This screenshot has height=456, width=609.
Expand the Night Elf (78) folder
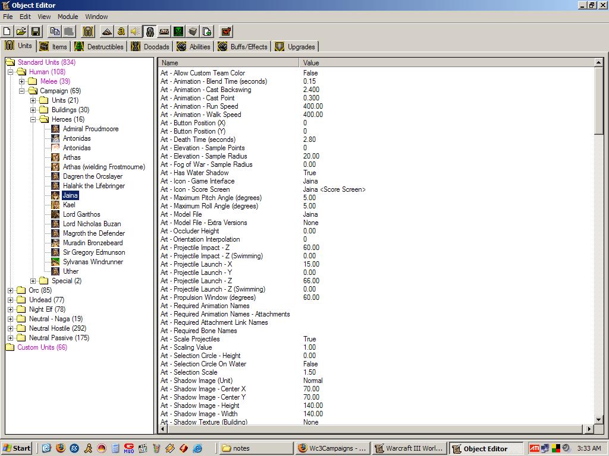tap(11, 309)
